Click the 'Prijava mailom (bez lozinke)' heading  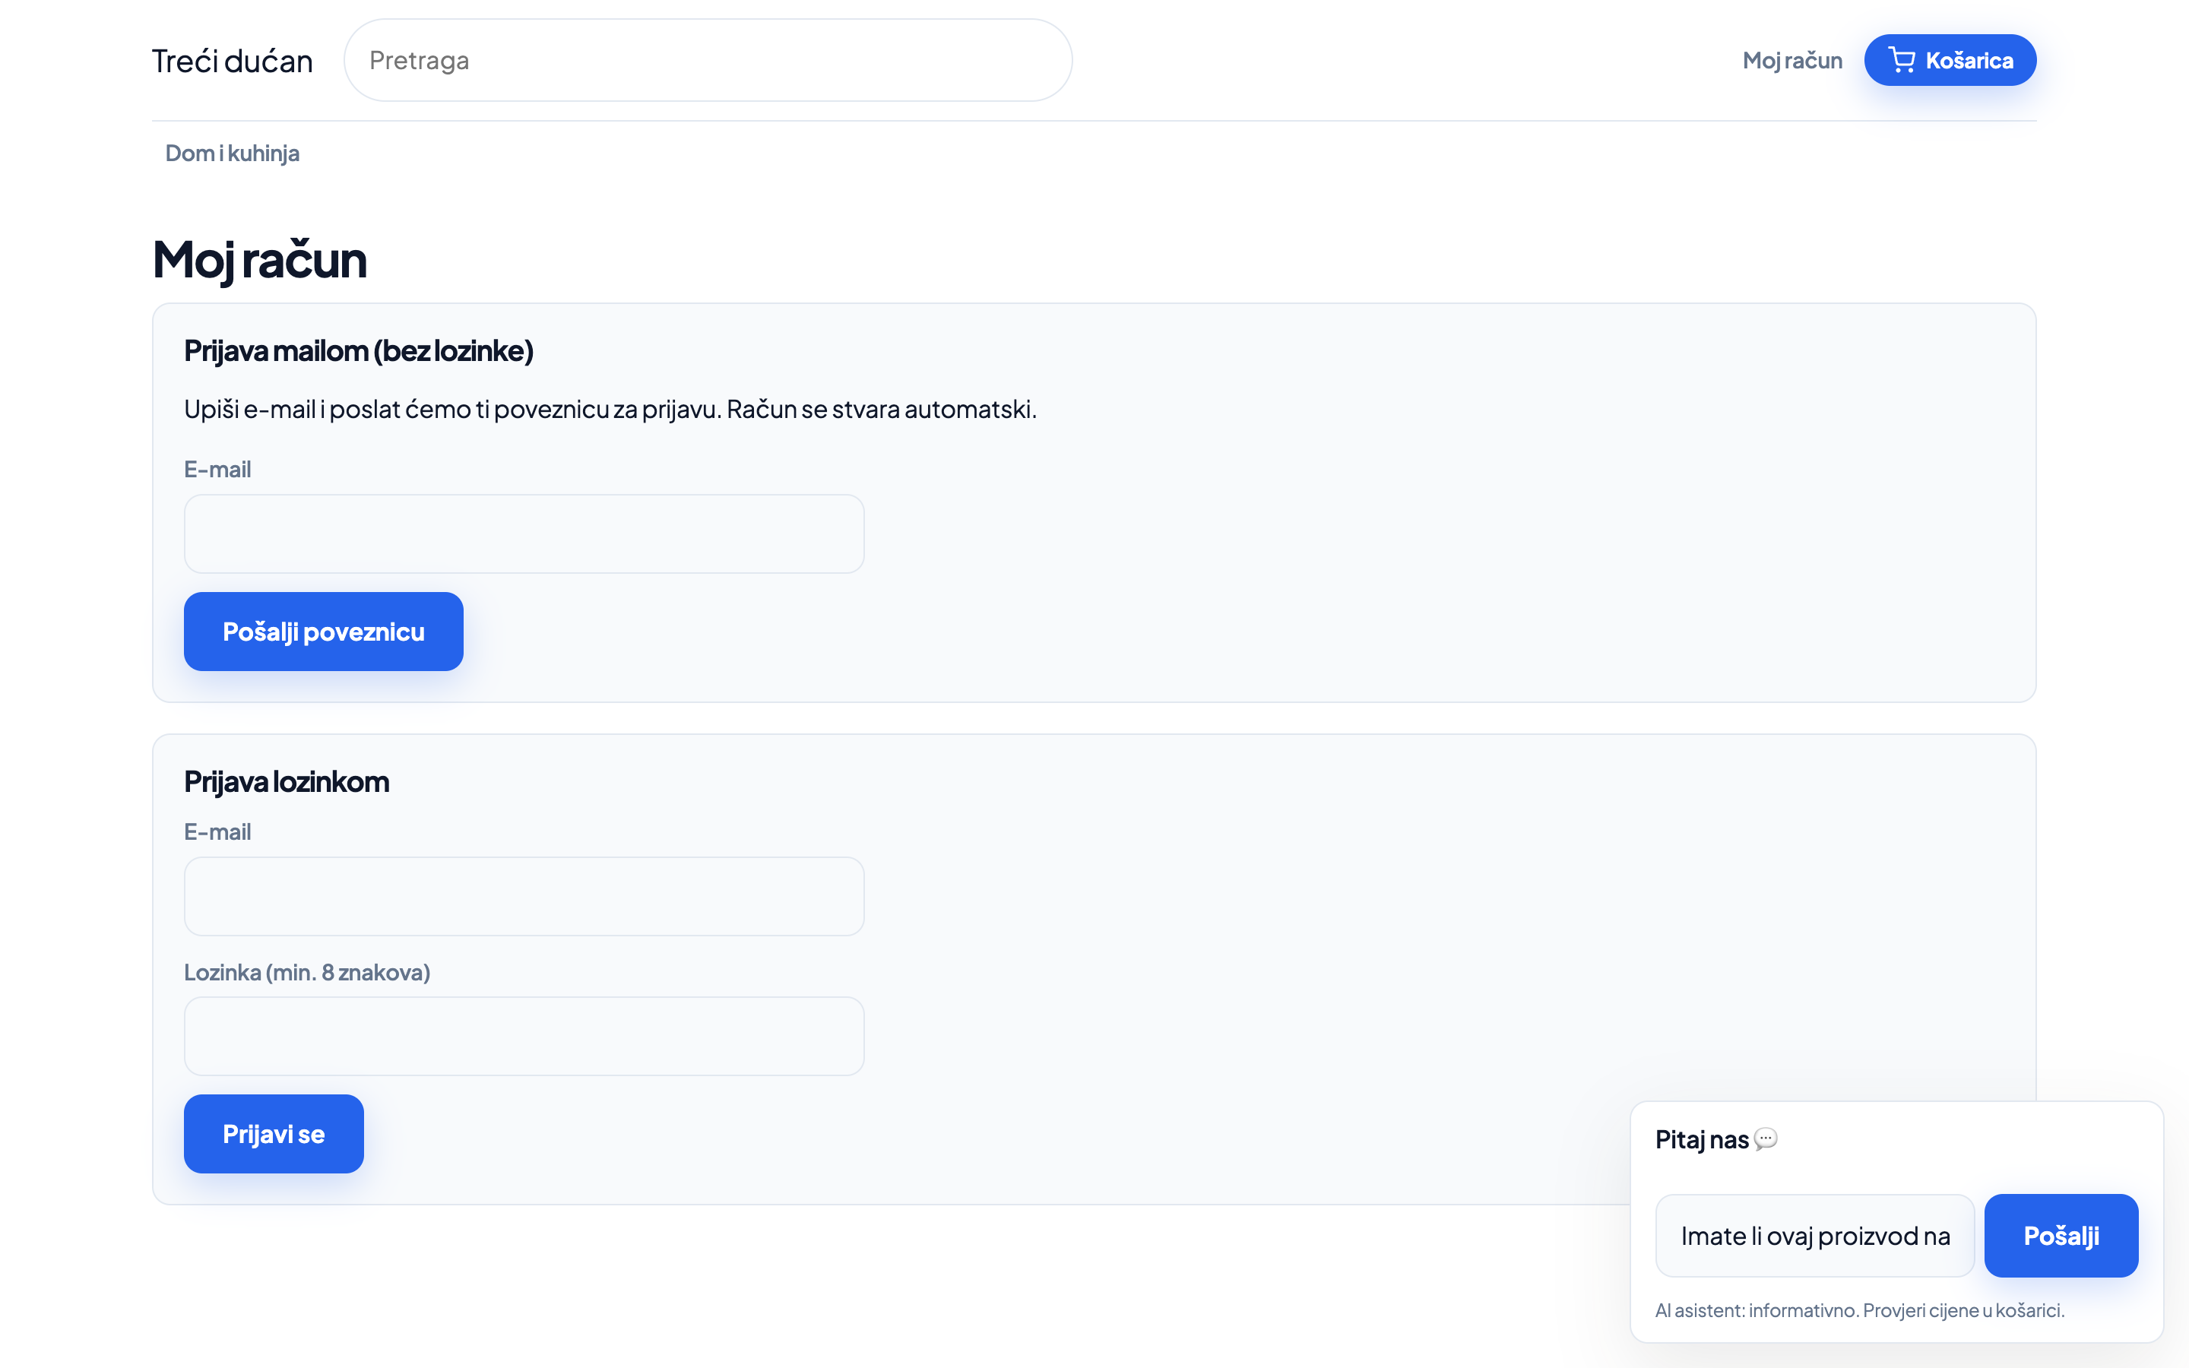[358, 351]
